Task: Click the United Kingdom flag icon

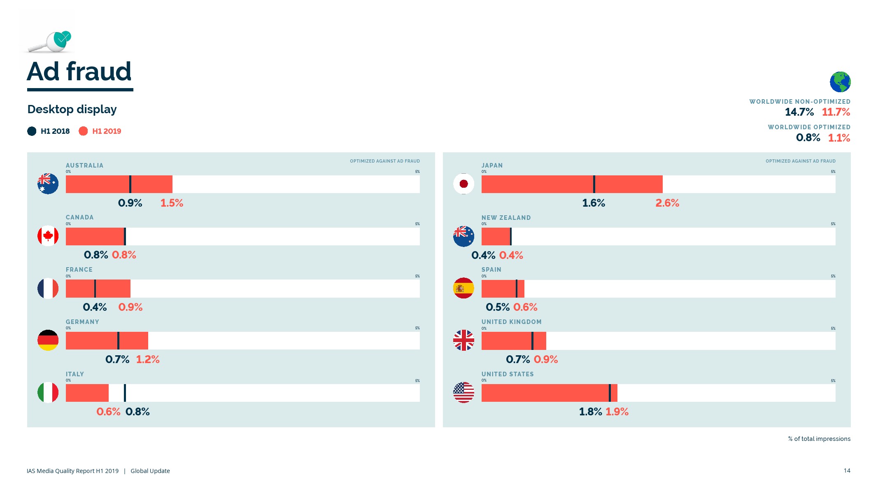Action: (x=463, y=340)
